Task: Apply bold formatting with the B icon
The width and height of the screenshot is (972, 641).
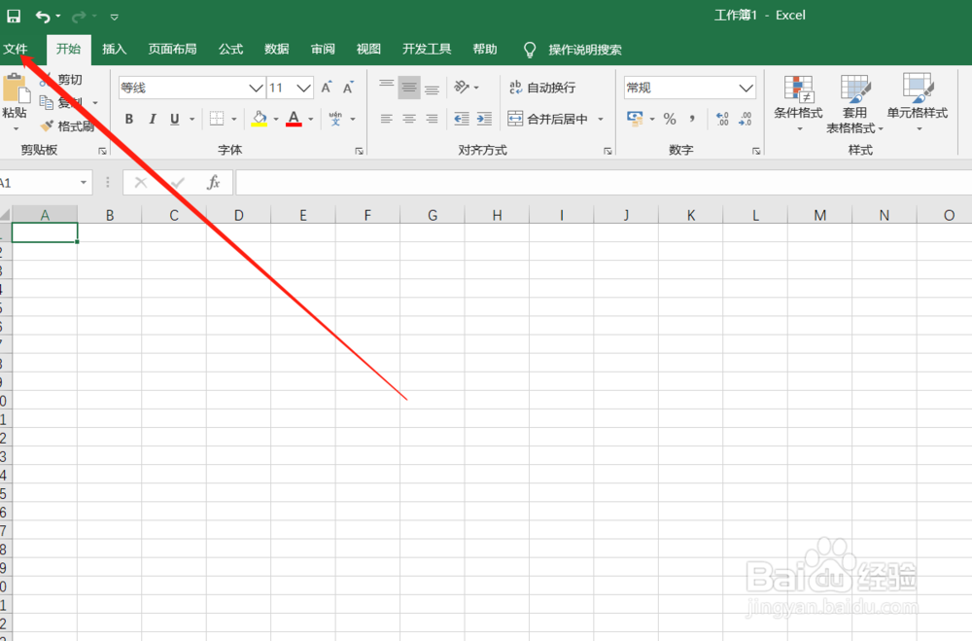Action: (128, 119)
